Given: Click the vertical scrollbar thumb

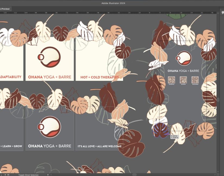Looking at the screenshot, I should [218, 100].
